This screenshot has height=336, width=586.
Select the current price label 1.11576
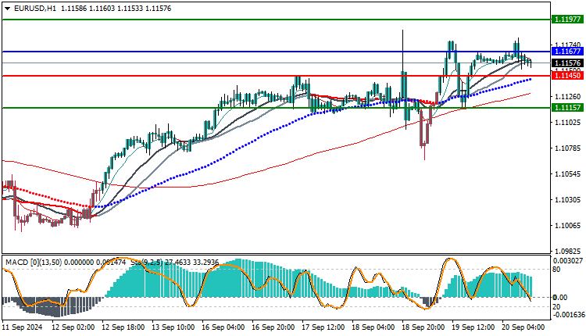(x=567, y=63)
